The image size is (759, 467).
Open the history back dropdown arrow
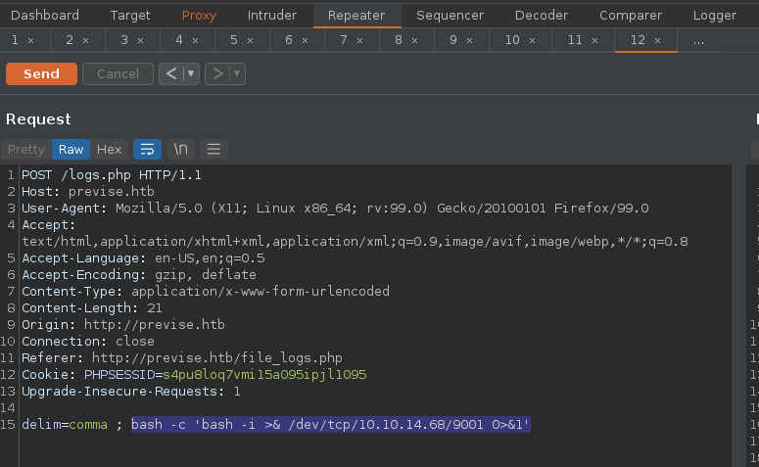pyautogui.click(x=191, y=74)
